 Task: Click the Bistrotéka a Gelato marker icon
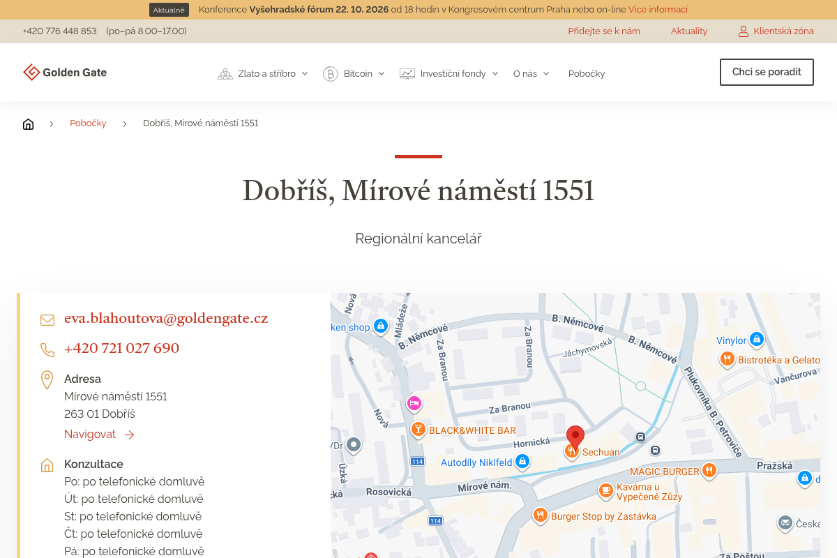coord(727,359)
